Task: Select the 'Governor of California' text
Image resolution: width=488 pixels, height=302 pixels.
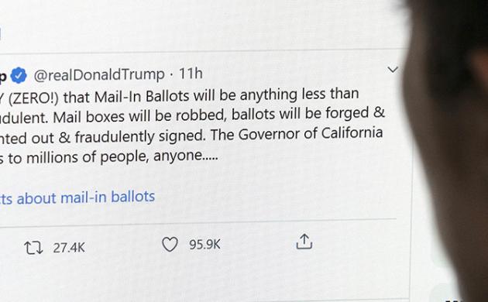Action: click(x=311, y=134)
